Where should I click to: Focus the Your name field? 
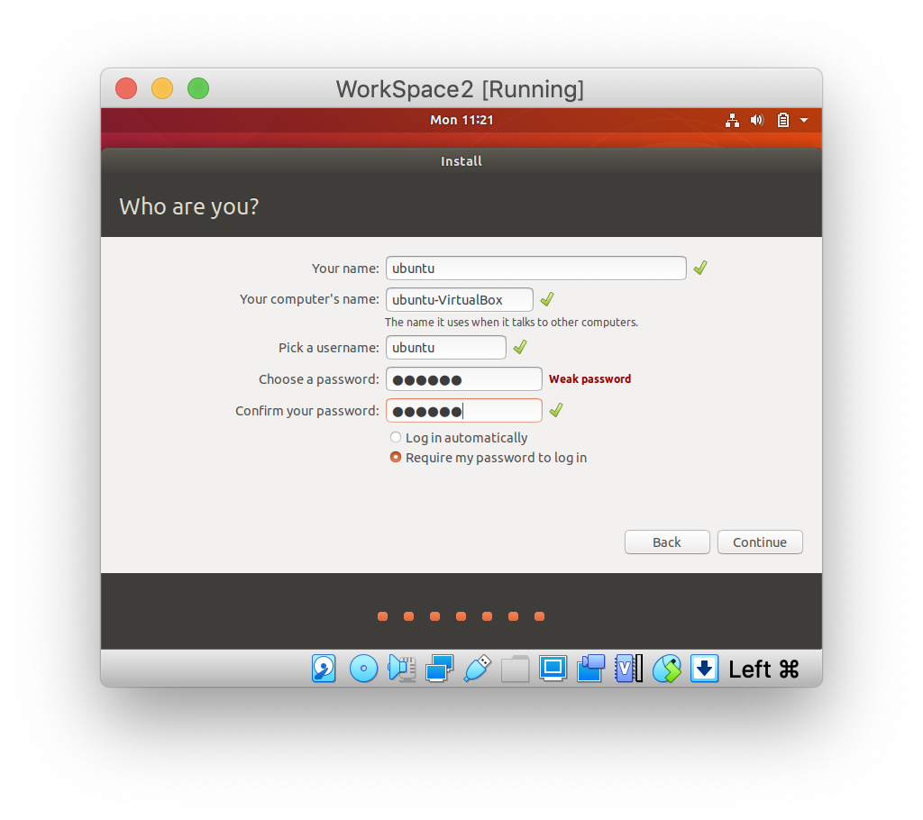pyautogui.click(x=535, y=268)
